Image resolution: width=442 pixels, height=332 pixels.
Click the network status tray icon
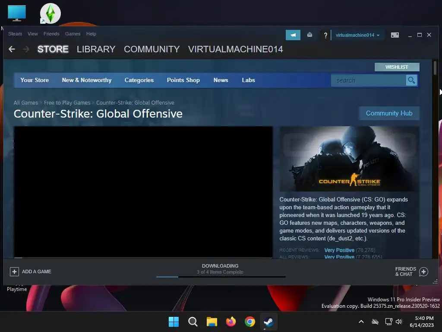(x=388, y=322)
